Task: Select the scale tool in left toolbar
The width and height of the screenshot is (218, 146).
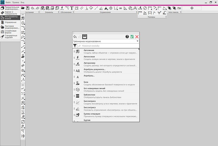Action: point(23,122)
